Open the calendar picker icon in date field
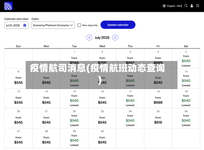 [25, 25]
